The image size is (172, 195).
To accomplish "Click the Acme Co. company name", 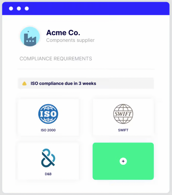I will click(63, 33).
